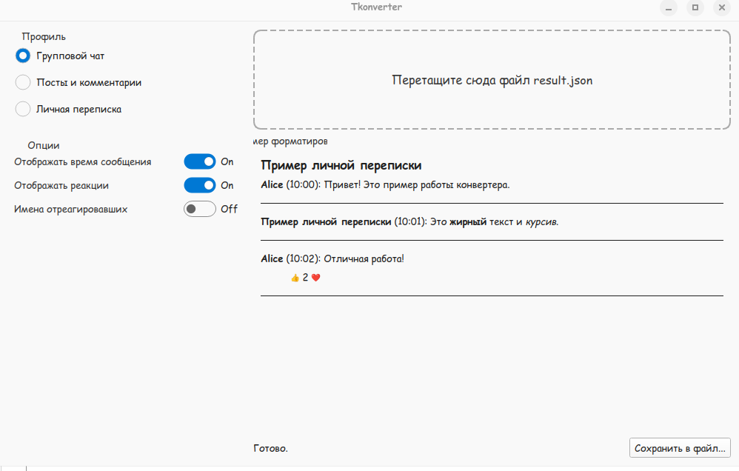Minimize the Tkonverter window
The image size is (739, 471).
point(669,7)
